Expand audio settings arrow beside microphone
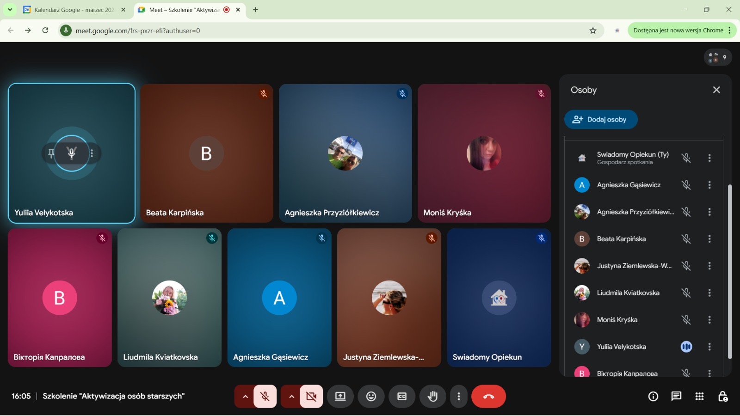The image size is (740, 416). click(x=245, y=397)
